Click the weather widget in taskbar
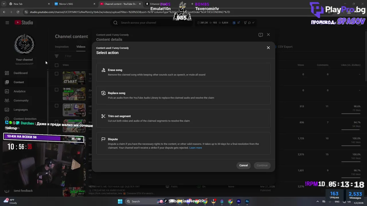The width and height of the screenshot is (367, 206). click(10, 201)
